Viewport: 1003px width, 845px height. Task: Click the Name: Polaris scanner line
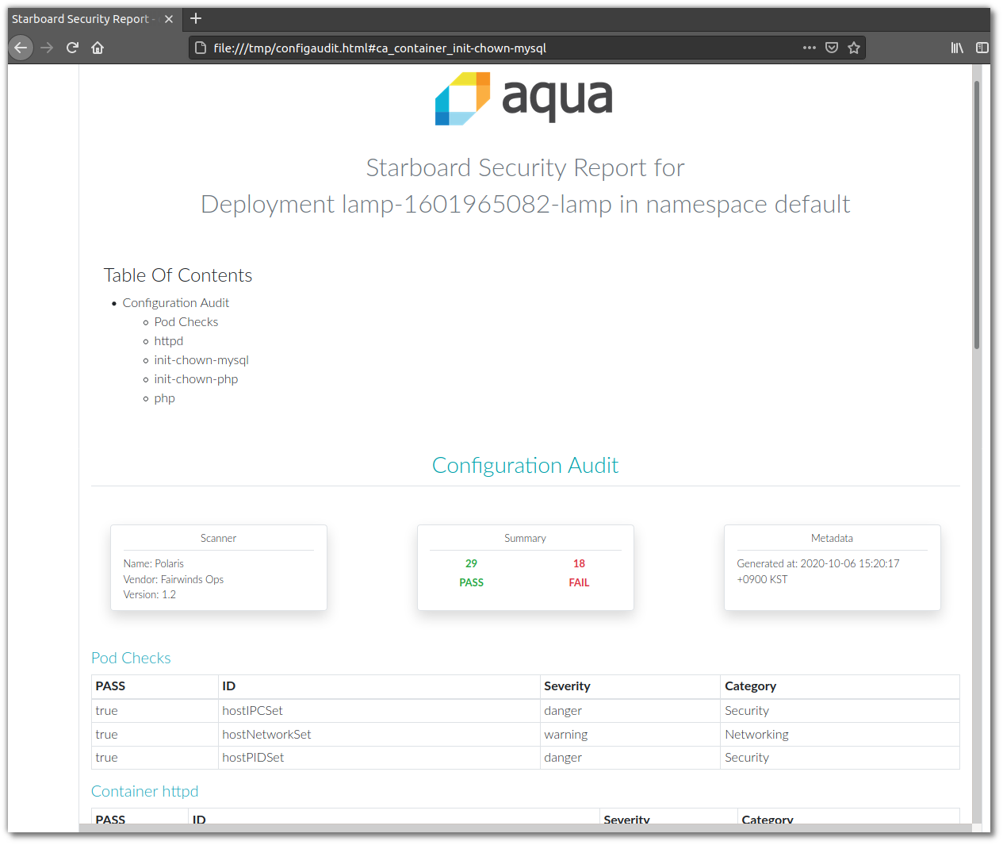tap(154, 563)
